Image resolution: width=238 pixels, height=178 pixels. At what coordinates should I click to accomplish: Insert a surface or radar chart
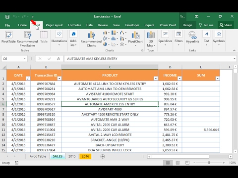click(x=123, y=44)
